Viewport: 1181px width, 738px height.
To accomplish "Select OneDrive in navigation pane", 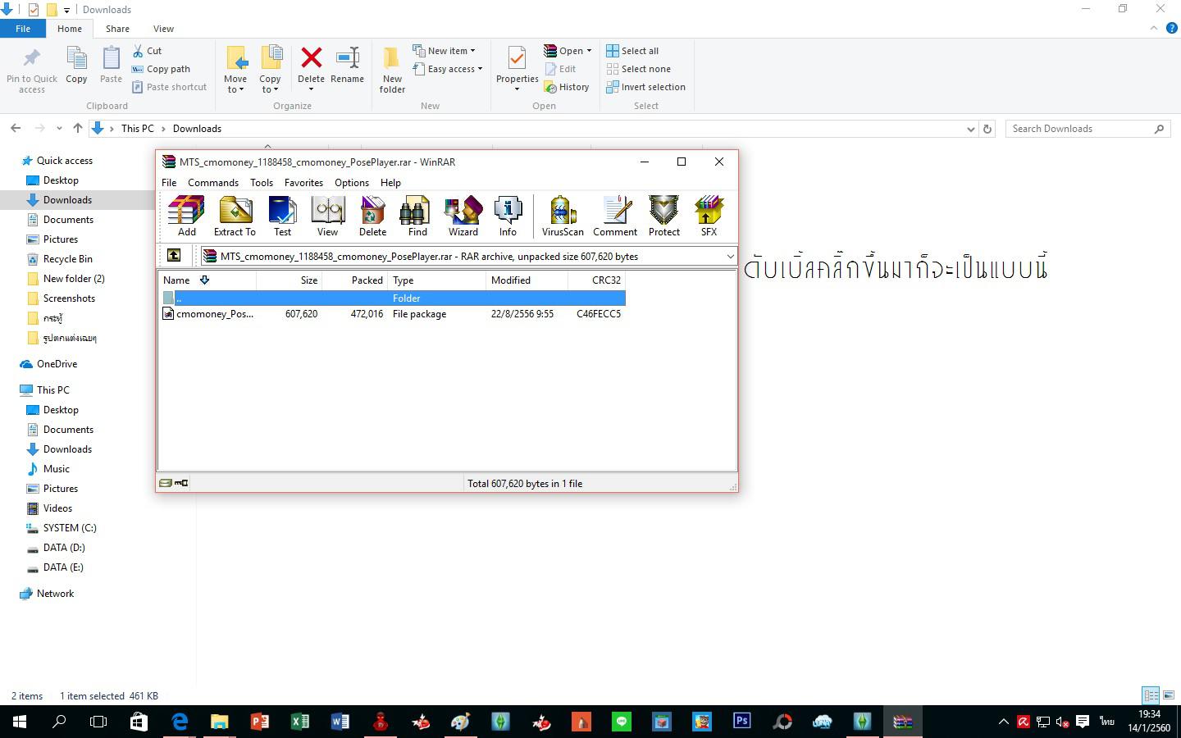I will pos(57,364).
